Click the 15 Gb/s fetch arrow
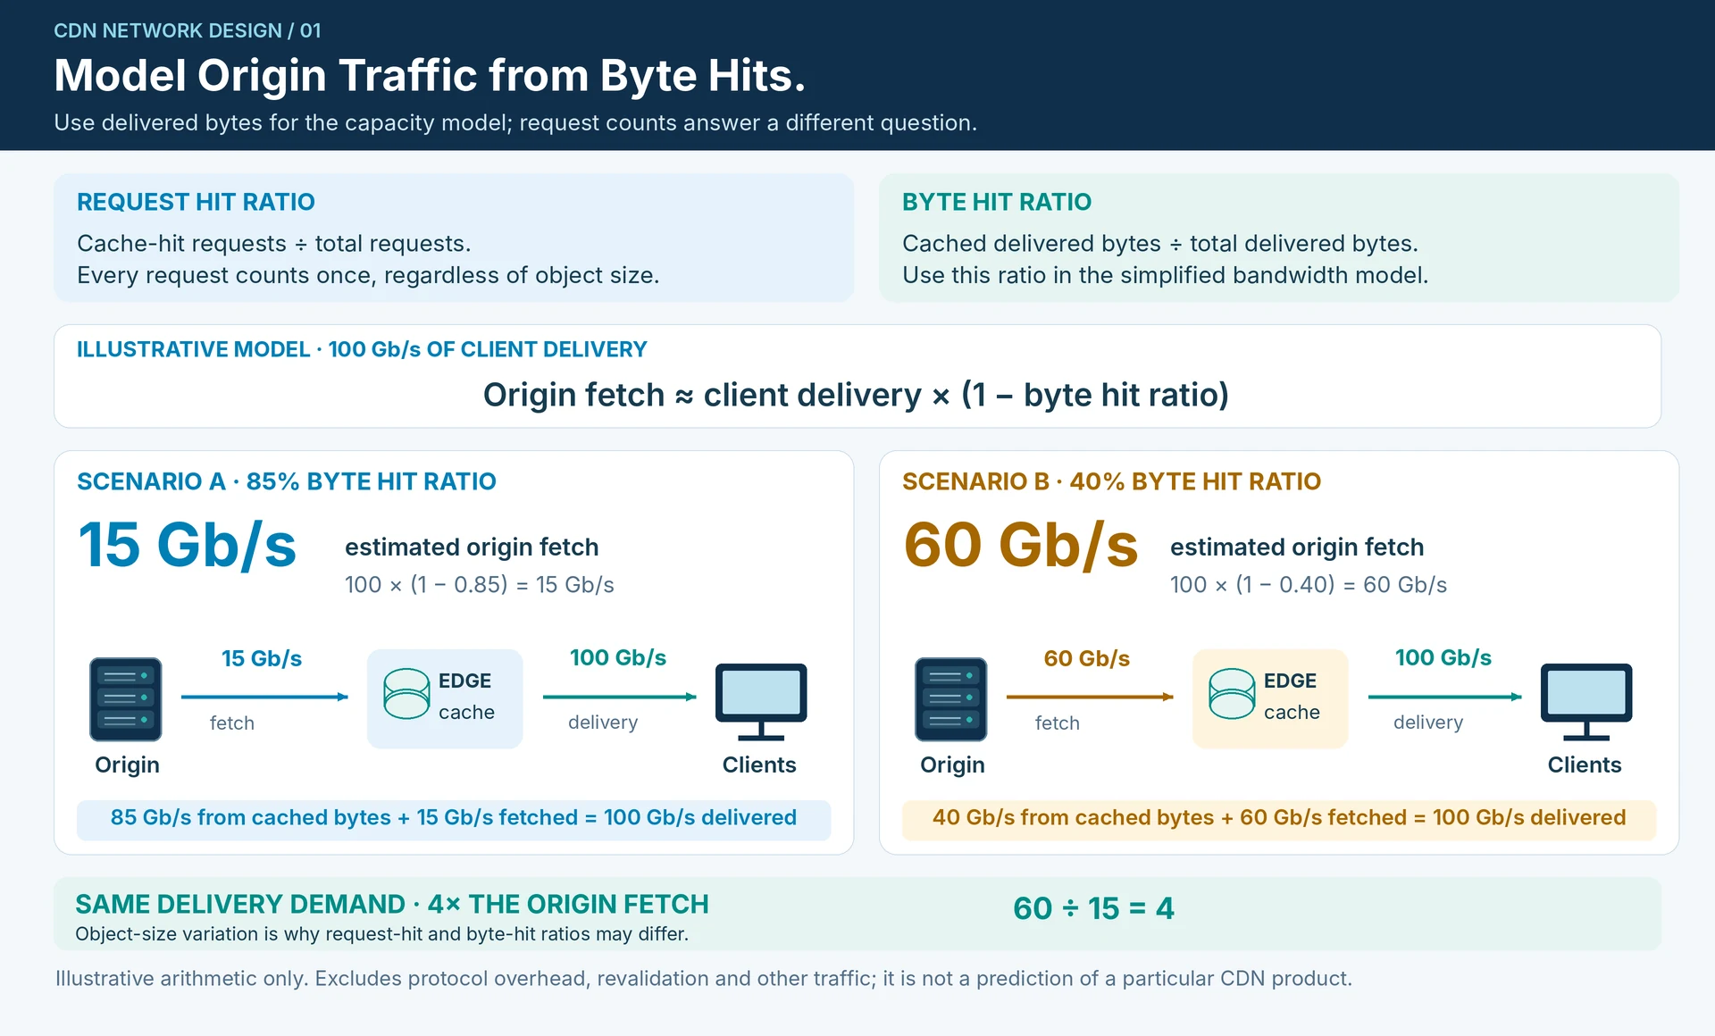 click(264, 697)
